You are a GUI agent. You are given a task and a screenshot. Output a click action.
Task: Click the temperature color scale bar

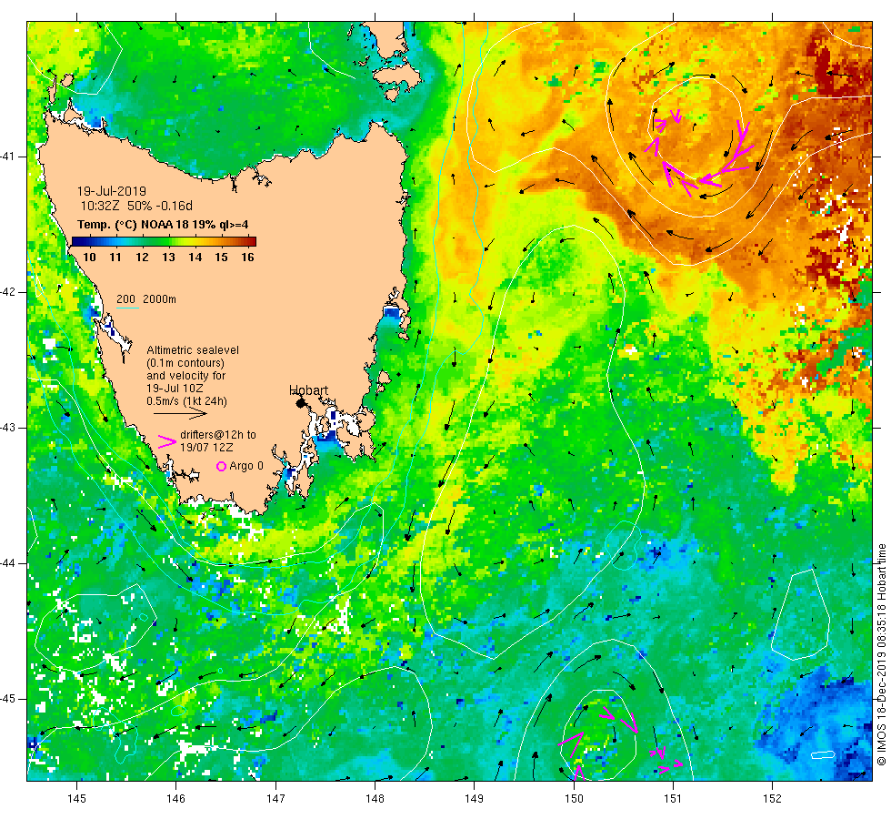[164, 242]
